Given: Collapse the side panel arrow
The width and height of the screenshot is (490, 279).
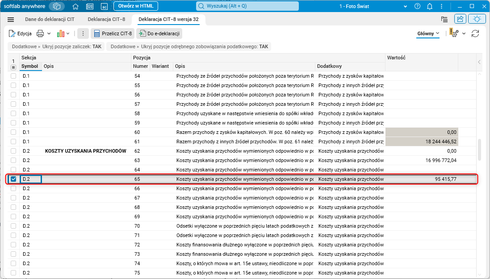Looking at the screenshot, I should point(479,62).
